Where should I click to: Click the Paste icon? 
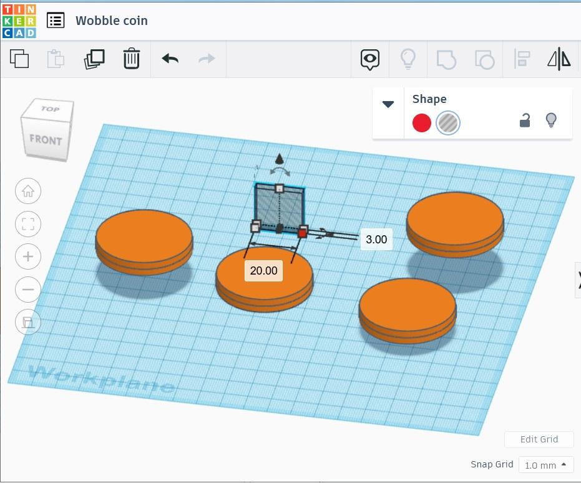click(56, 59)
